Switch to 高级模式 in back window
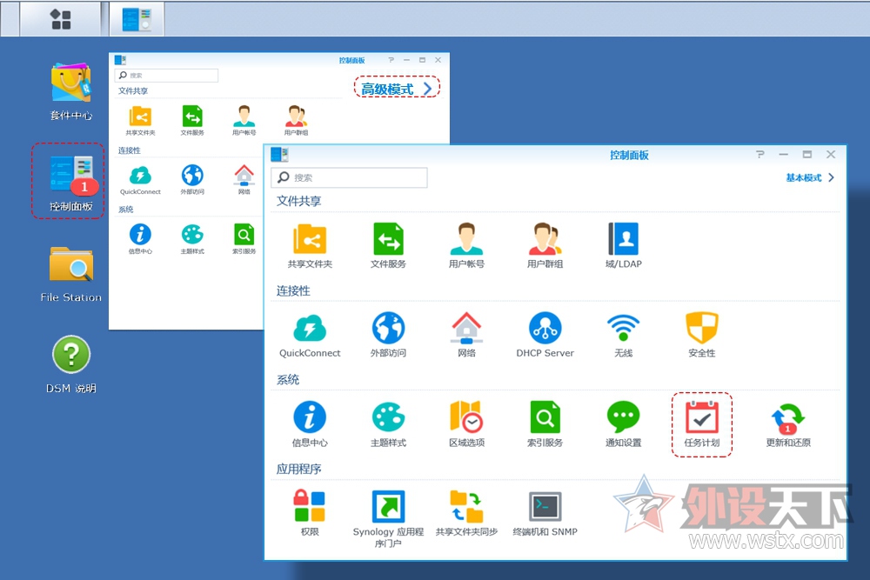Viewport: 870px width, 580px height. point(397,88)
